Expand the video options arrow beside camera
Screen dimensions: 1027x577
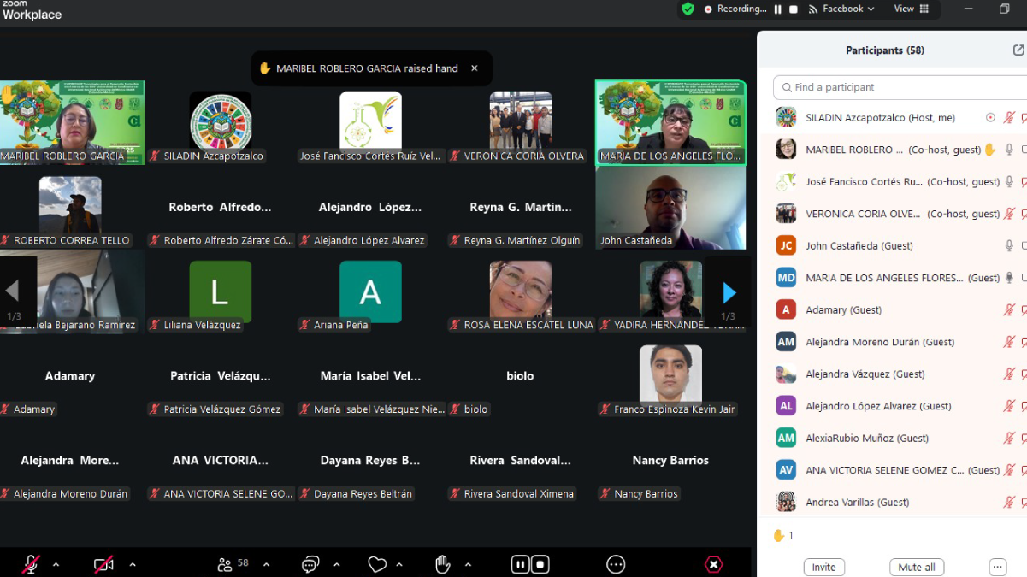click(133, 564)
